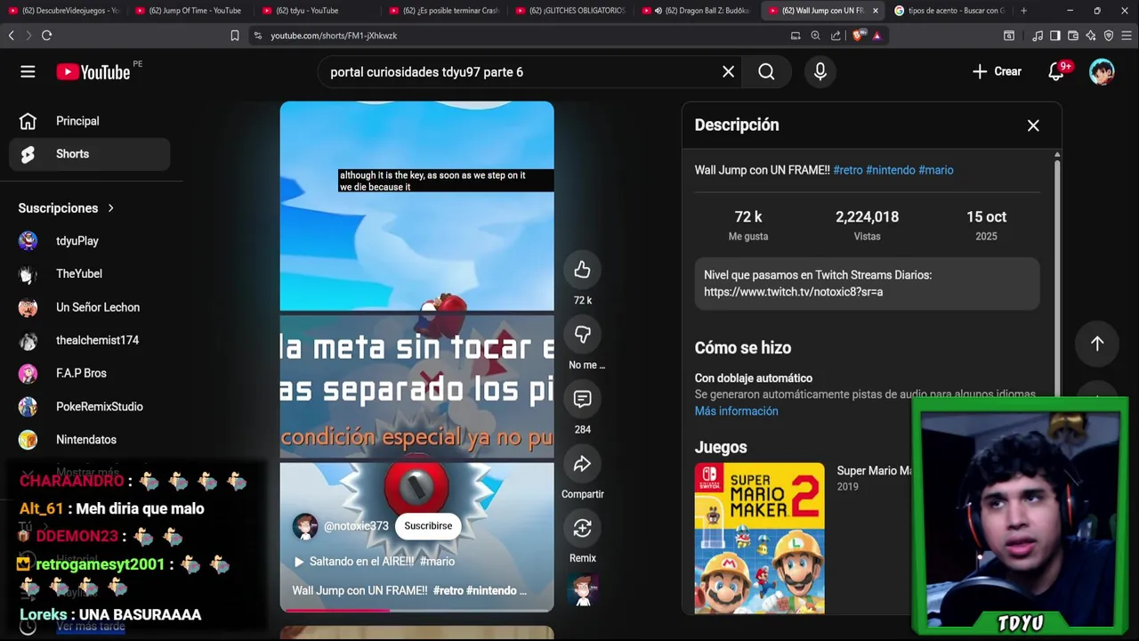Screen dimensions: 1139x641
Task: Click the #mario hashtag in description
Action: pyautogui.click(x=935, y=170)
